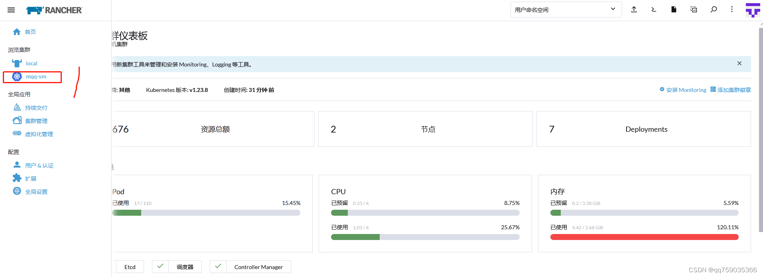Click the barn icon for 集群管理

(x=17, y=120)
